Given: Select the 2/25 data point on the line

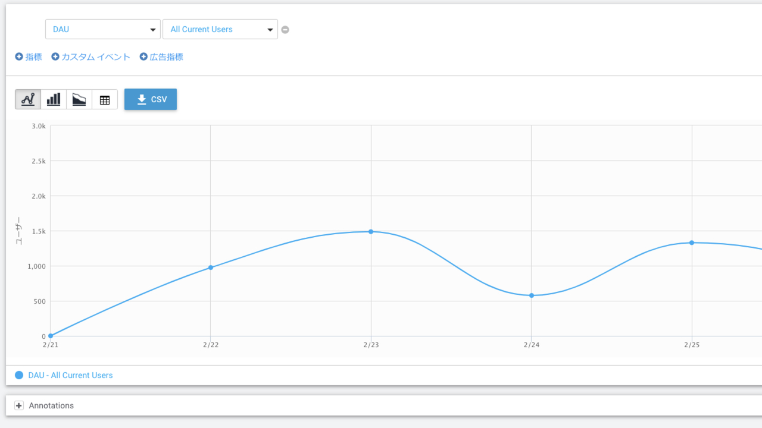Looking at the screenshot, I should click(692, 243).
